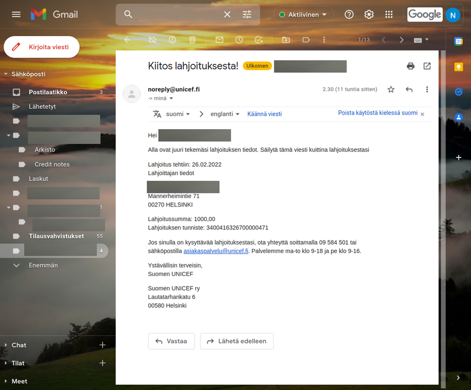Click the asiakaspalvelu@unicef.fi email link
471x390 pixels.
[x=216, y=251]
